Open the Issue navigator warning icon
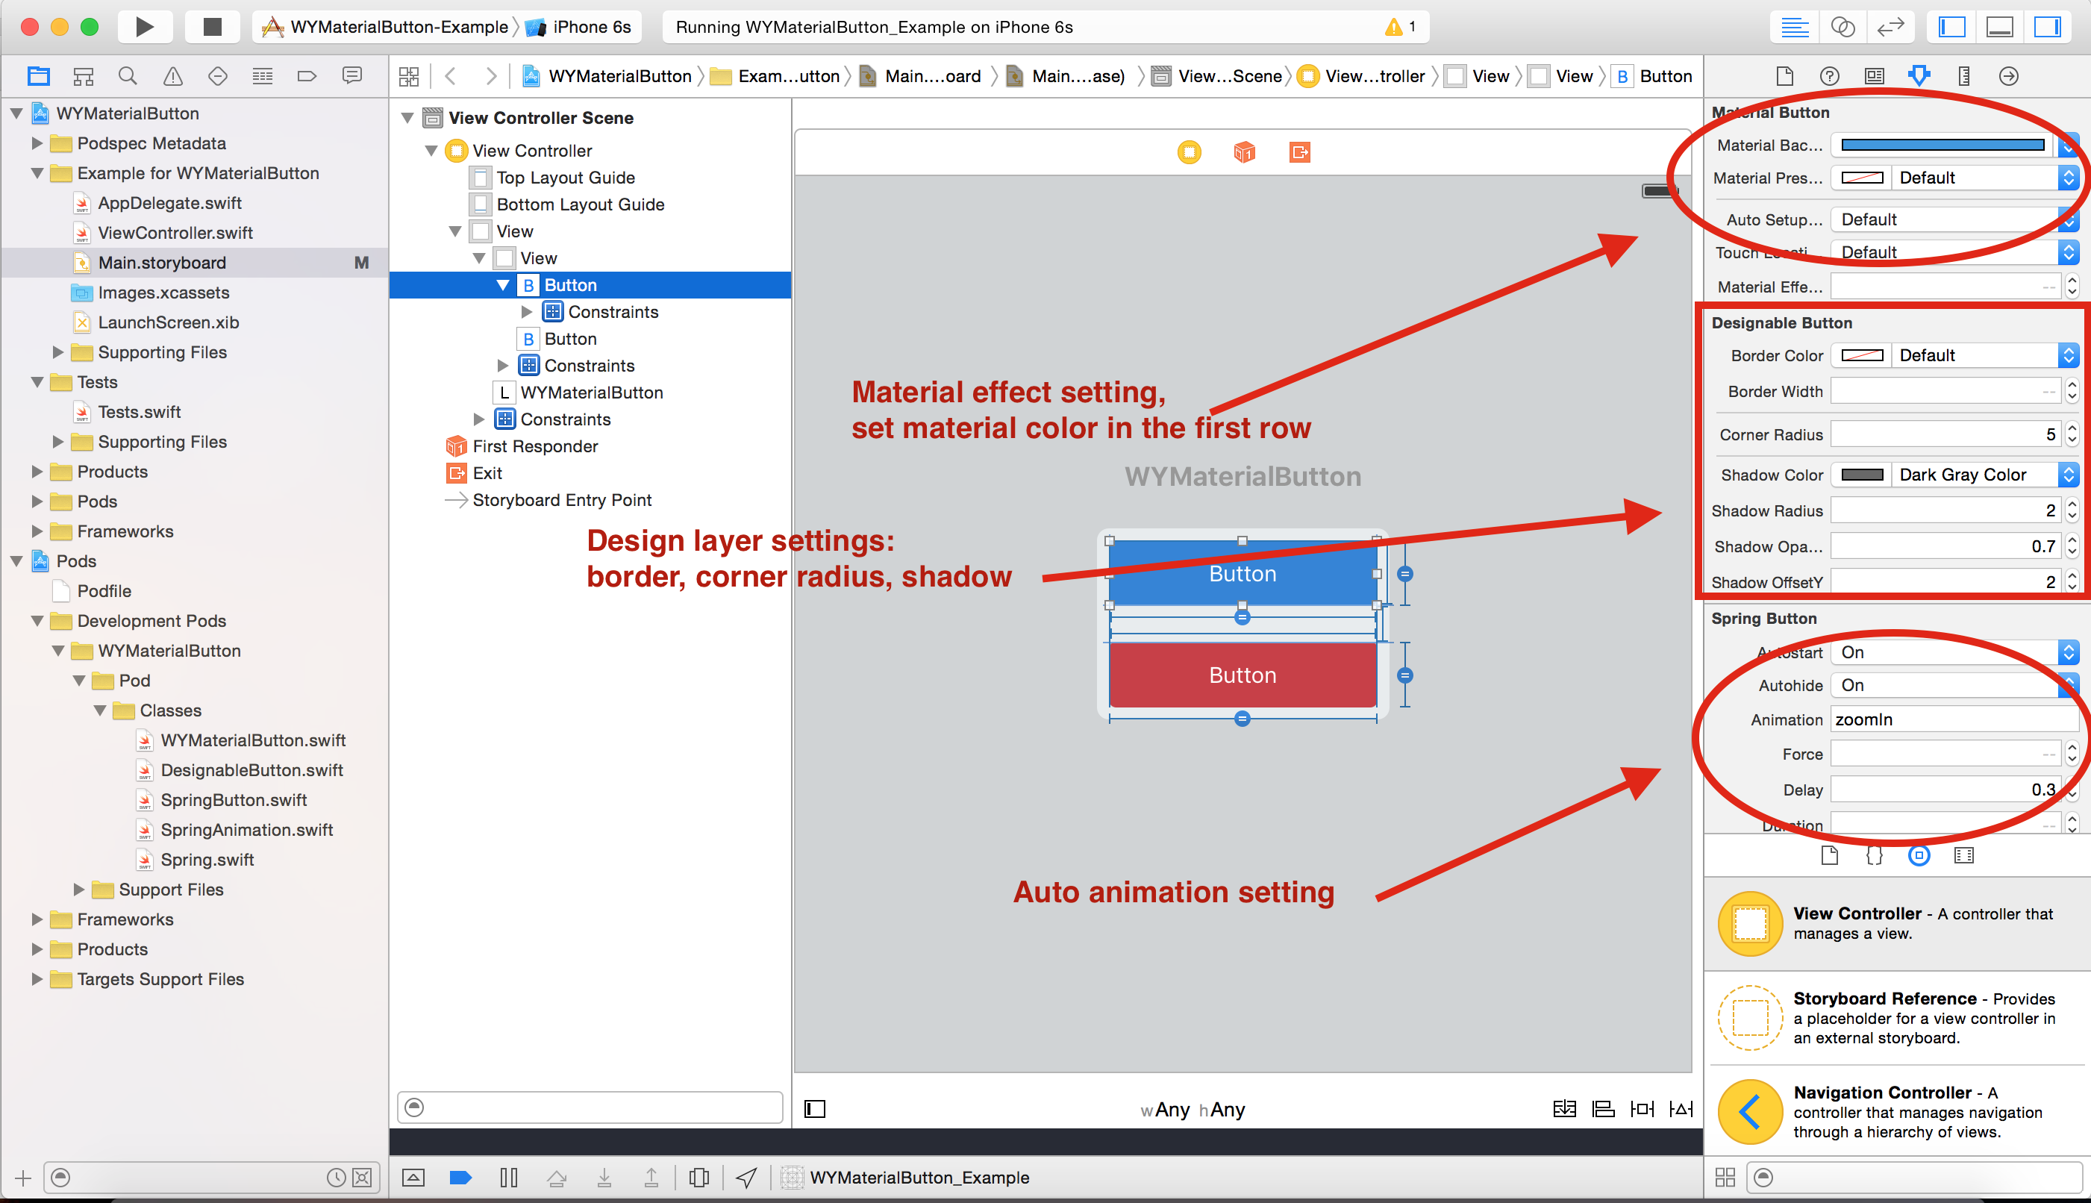The width and height of the screenshot is (2091, 1203). click(172, 76)
